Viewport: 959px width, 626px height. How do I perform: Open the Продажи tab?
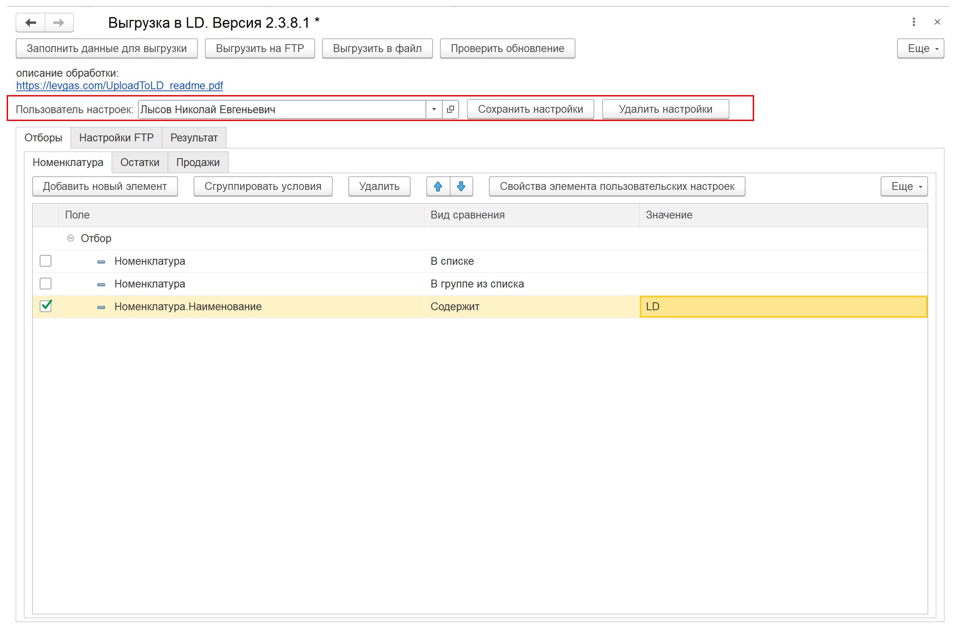198,162
